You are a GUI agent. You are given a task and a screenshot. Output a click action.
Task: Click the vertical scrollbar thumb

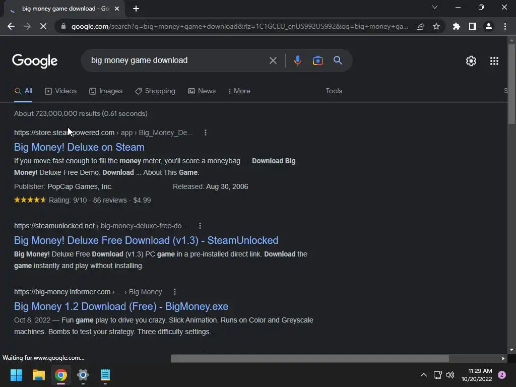click(x=511, y=84)
